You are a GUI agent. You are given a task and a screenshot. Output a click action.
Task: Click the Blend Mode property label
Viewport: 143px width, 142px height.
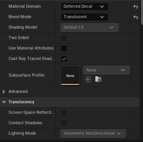coord(20,17)
